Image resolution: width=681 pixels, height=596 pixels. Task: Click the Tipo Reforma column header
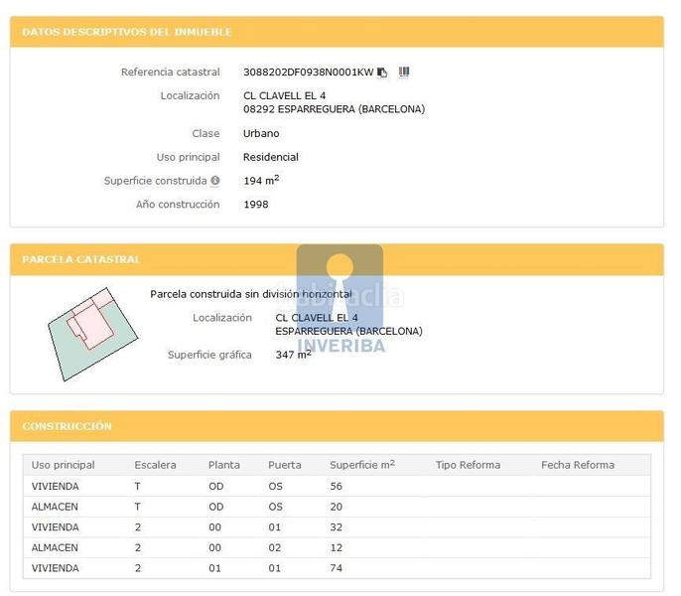tap(468, 465)
